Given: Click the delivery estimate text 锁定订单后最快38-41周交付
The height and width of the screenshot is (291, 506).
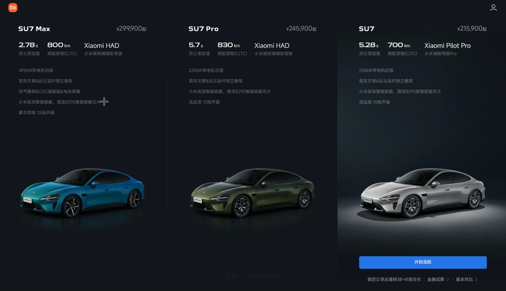Looking at the screenshot, I should [394, 279].
